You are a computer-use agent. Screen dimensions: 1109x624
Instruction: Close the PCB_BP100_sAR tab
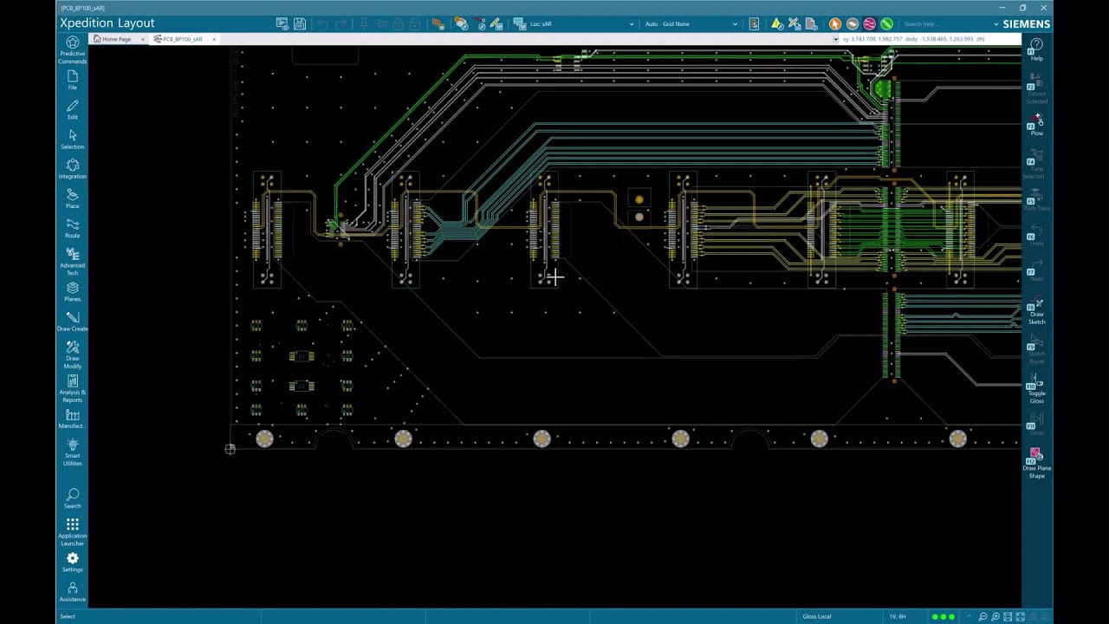[214, 39]
